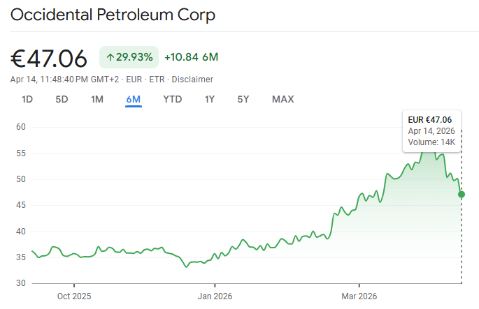The width and height of the screenshot is (479, 309).
Task: Click the Occidental Petroleum Corp title
Action: pos(113,15)
